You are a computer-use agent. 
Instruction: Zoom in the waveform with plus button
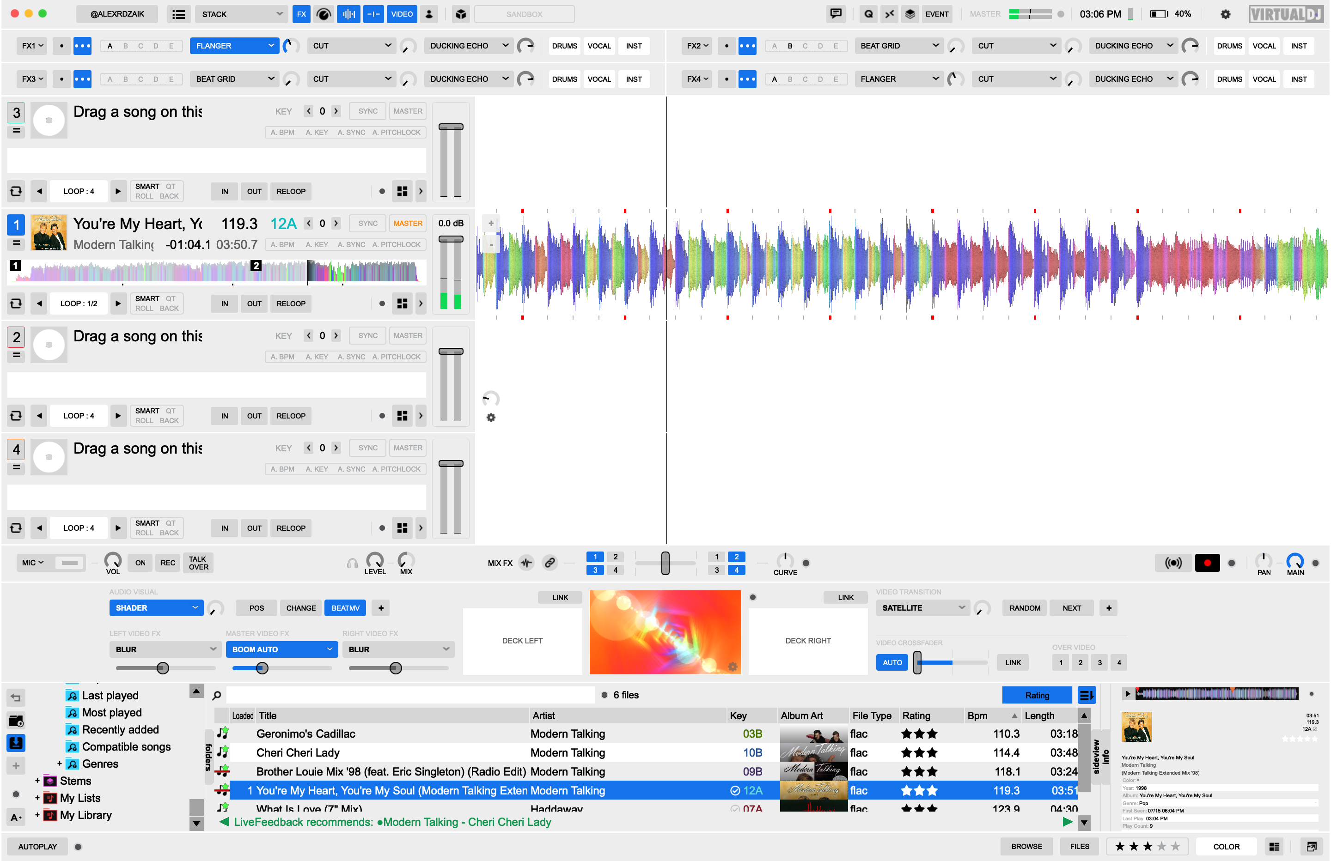tap(490, 223)
